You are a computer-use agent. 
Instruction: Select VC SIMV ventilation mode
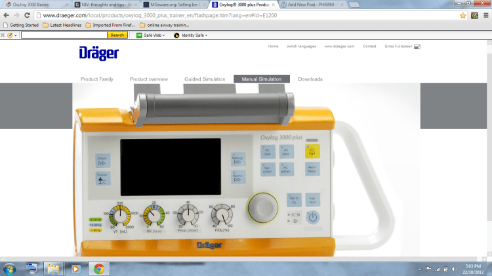click(x=285, y=151)
